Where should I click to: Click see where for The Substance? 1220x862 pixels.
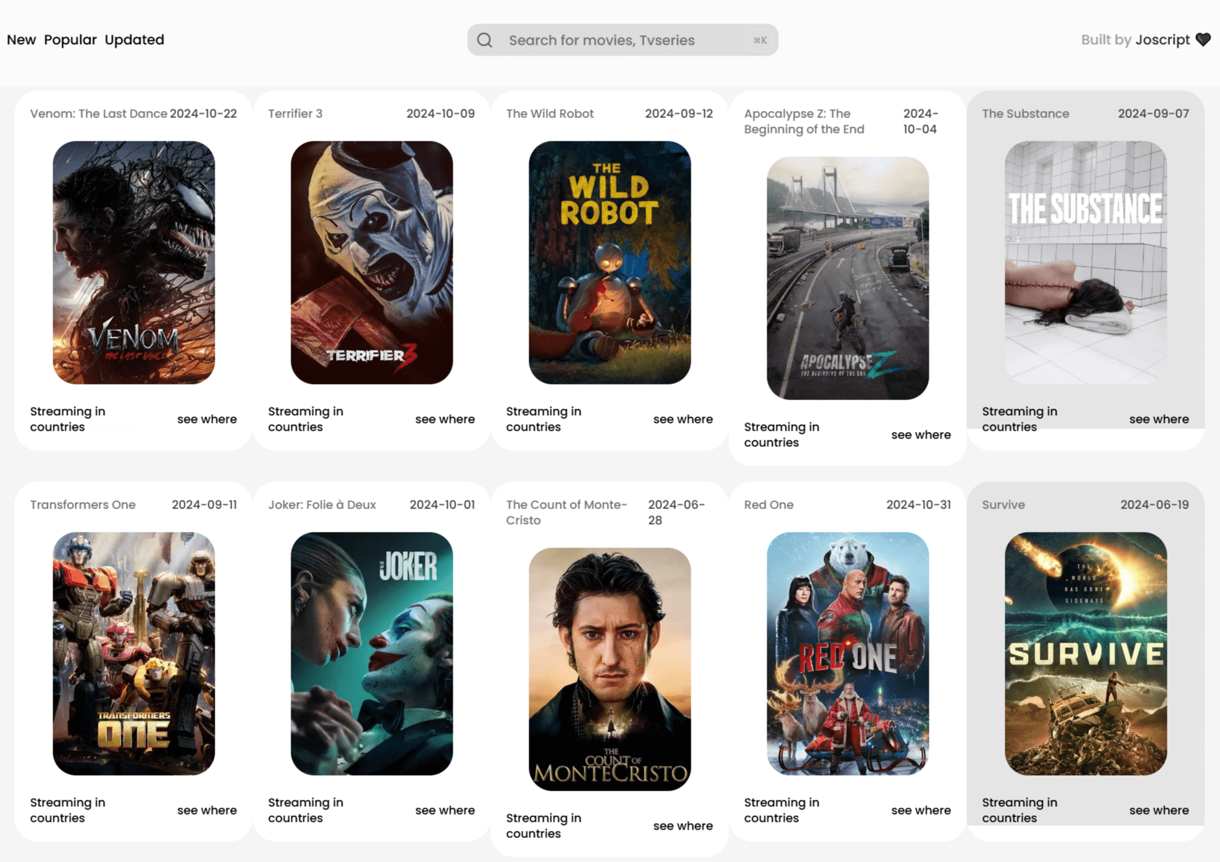pyautogui.click(x=1159, y=419)
